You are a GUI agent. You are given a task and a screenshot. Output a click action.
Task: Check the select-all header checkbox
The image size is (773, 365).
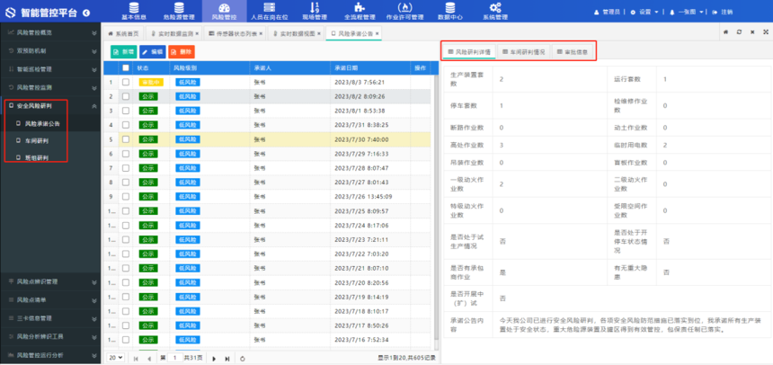click(126, 67)
